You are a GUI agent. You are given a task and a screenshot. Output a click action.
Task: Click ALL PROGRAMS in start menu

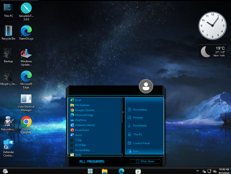[92, 162]
